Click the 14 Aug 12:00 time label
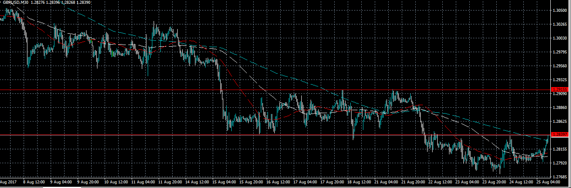This screenshot has width=571, height=188. (x=197, y=183)
